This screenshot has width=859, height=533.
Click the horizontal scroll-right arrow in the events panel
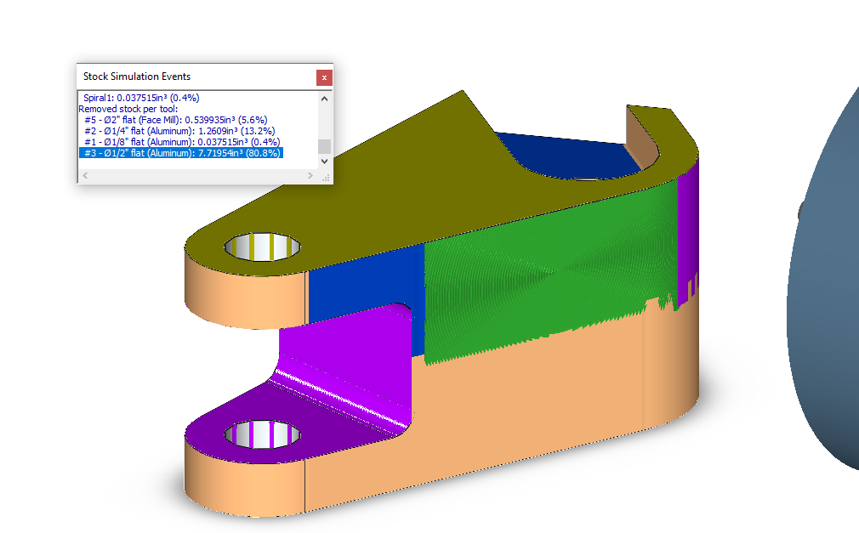click(310, 175)
